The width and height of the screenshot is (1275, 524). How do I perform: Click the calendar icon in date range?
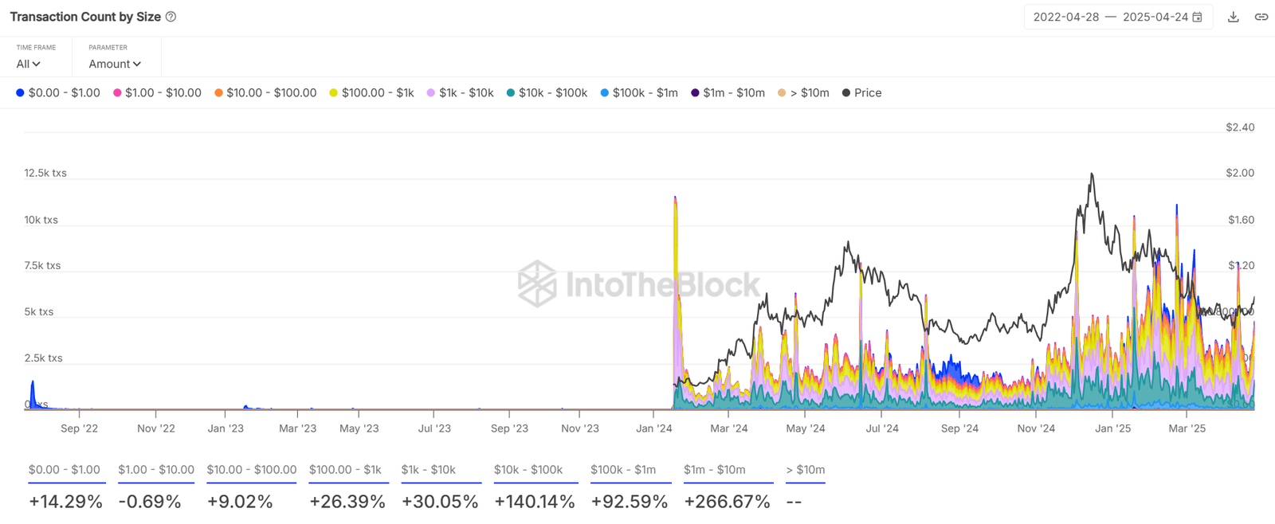(x=1197, y=17)
